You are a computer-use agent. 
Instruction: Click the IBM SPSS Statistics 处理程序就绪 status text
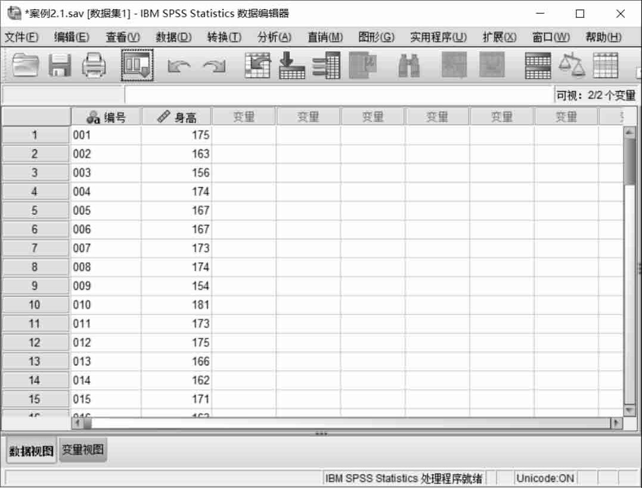404,478
